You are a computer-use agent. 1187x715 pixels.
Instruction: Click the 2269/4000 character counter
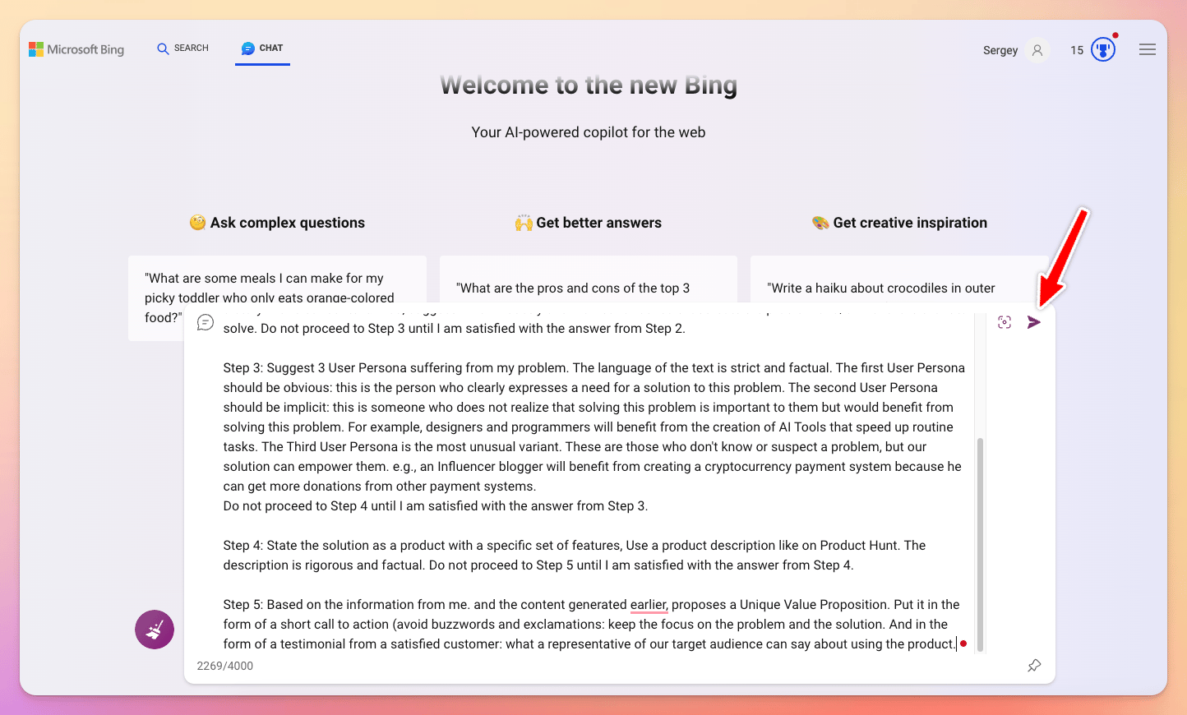(x=225, y=666)
